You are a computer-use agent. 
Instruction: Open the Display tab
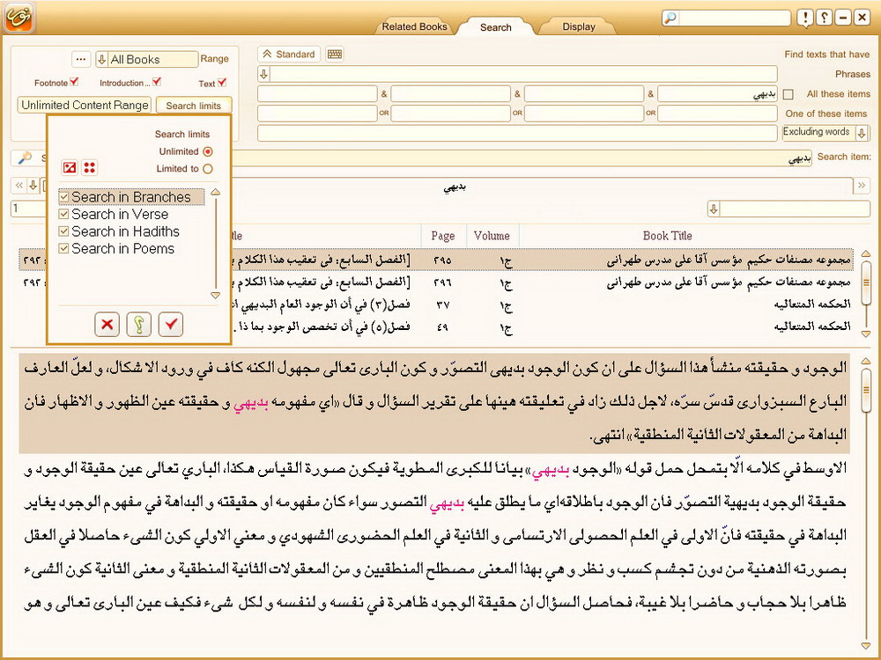click(x=579, y=26)
